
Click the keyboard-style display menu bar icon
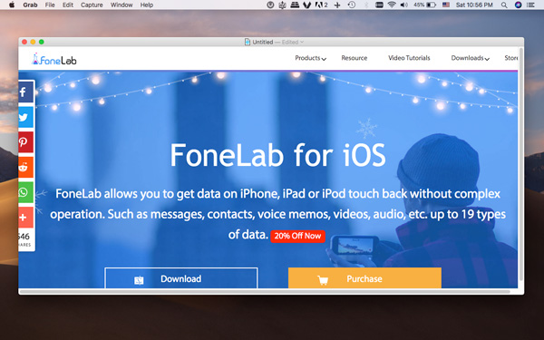click(379, 5)
